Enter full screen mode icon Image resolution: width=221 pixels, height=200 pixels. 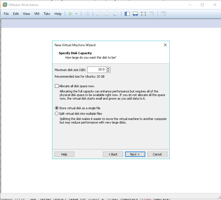pyautogui.click(x=144, y=14)
